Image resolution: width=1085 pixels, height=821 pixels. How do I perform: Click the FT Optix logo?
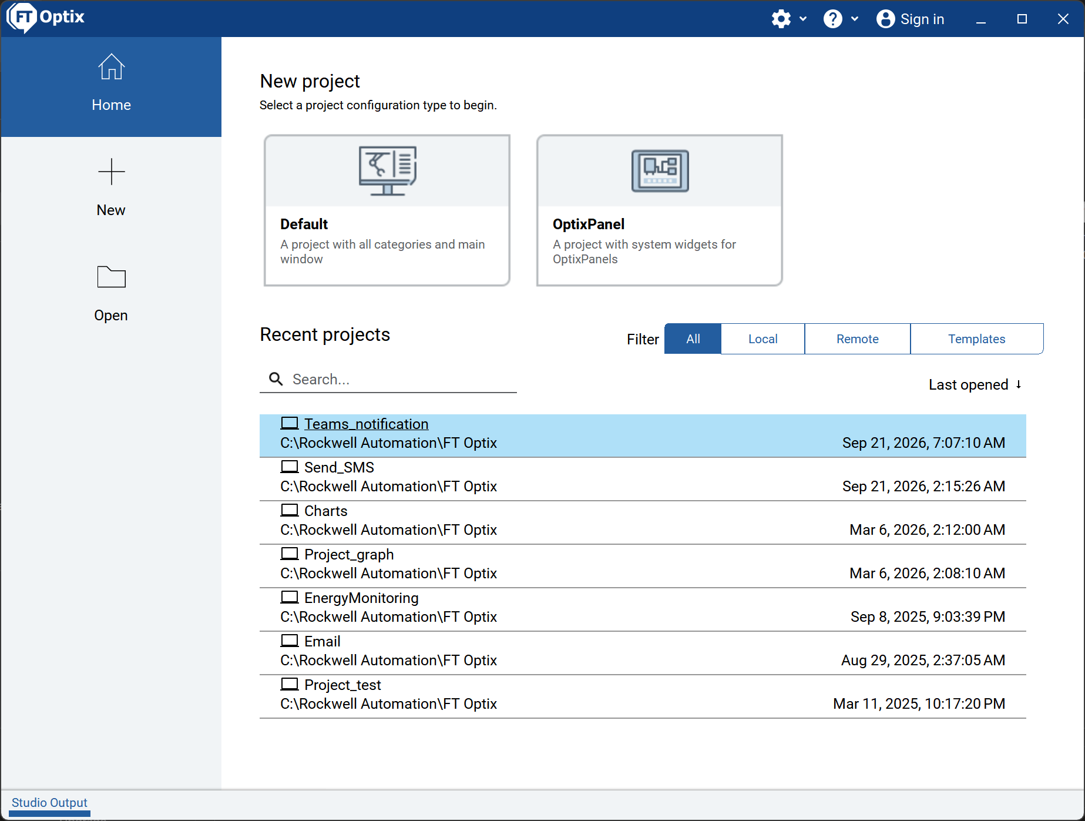tap(46, 17)
